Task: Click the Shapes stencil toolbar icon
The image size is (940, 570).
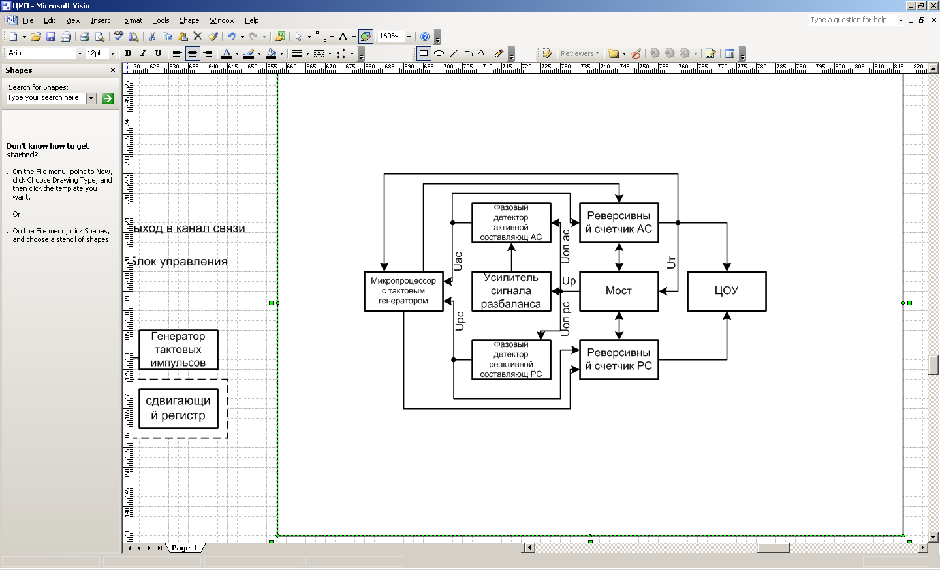Action: [x=280, y=37]
